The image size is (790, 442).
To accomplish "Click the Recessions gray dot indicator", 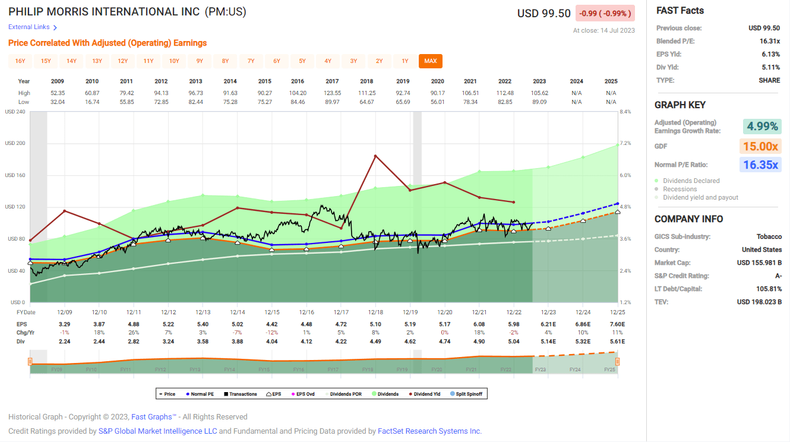I will 656,189.
